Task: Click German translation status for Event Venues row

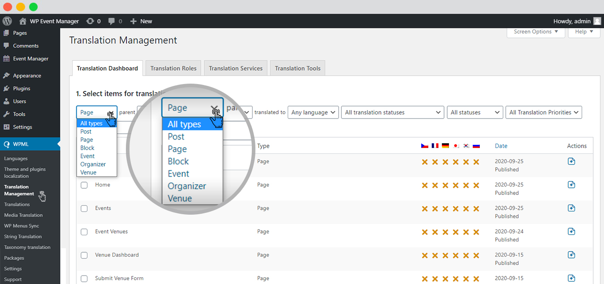Action: tap(445, 232)
